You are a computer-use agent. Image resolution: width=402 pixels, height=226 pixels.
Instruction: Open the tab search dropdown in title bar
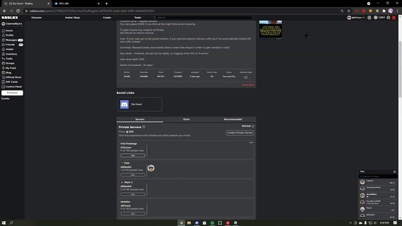pos(369,4)
